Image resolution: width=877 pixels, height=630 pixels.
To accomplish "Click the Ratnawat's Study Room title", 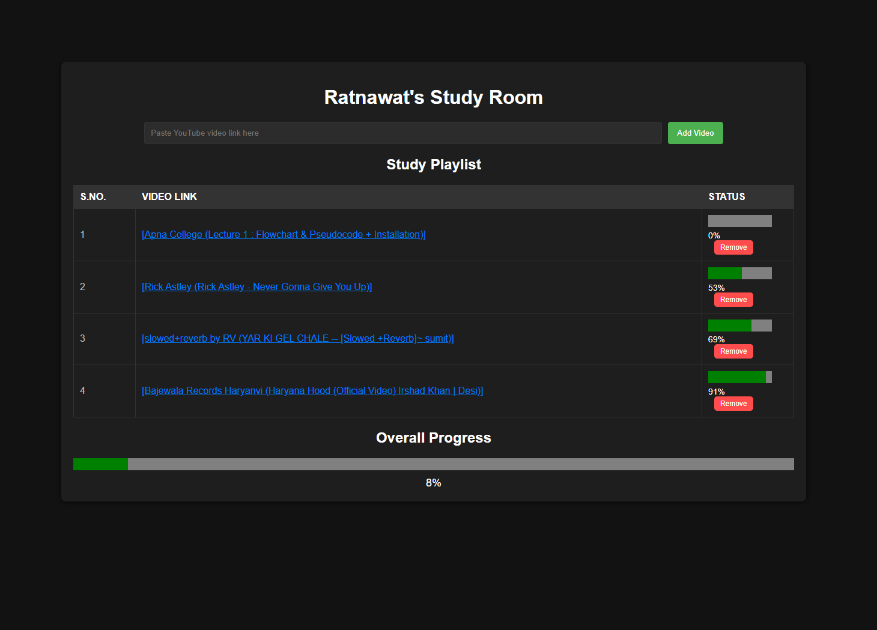I will pyautogui.click(x=433, y=97).
